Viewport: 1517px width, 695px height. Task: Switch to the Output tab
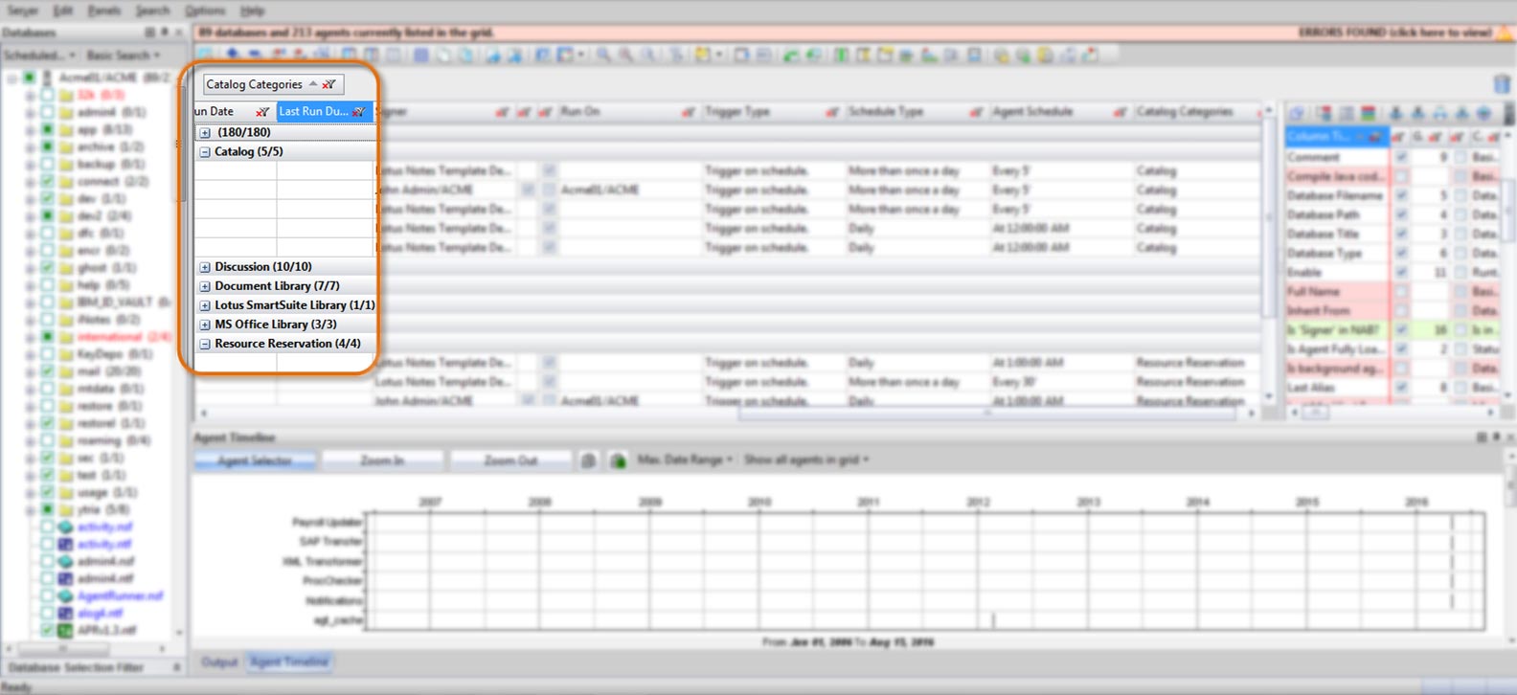click(218, 661)
